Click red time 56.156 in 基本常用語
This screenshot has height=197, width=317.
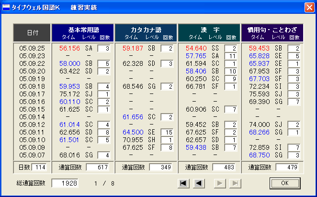[69, 48]
